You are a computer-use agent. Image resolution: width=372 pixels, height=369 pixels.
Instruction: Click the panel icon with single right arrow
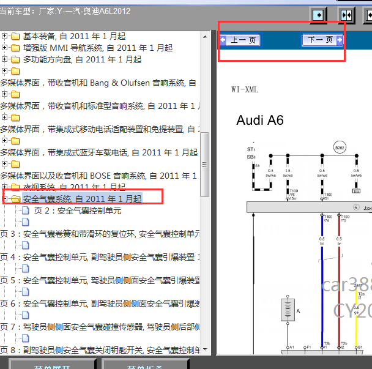click(x=318, y=15)
